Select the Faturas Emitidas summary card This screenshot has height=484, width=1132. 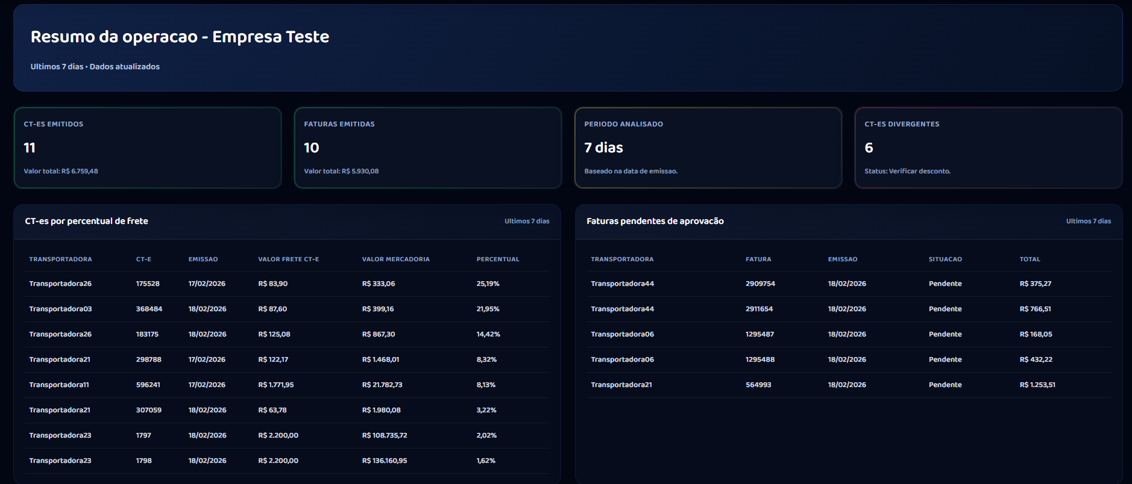click(427, 147)
